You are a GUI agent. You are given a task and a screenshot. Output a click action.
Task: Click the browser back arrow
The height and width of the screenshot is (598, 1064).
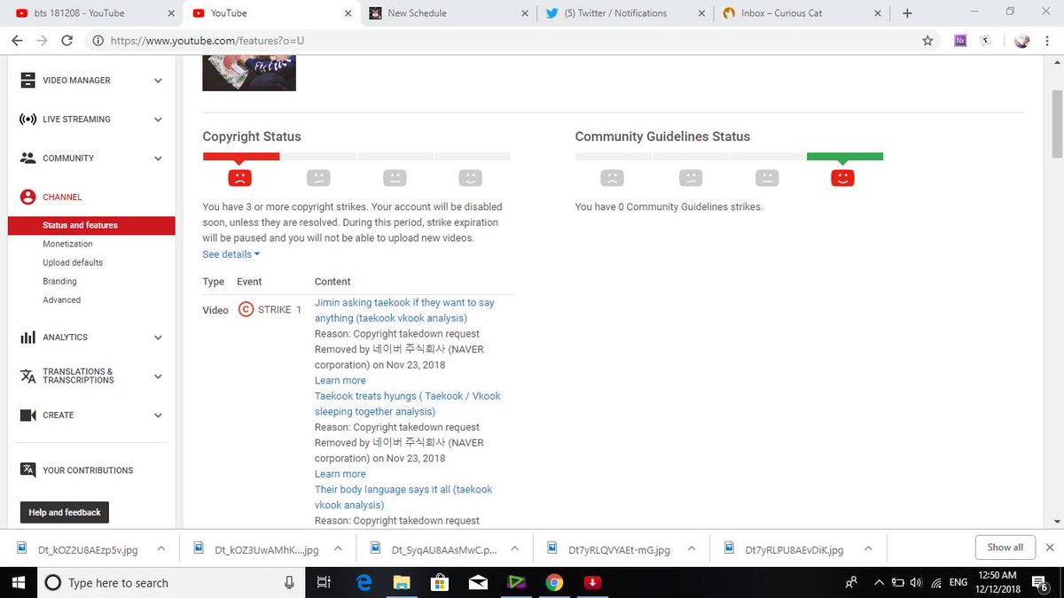(x=17, y=41)
